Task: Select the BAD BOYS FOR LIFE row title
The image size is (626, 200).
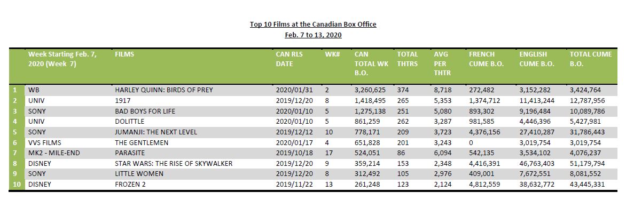Action: (145, 111)
